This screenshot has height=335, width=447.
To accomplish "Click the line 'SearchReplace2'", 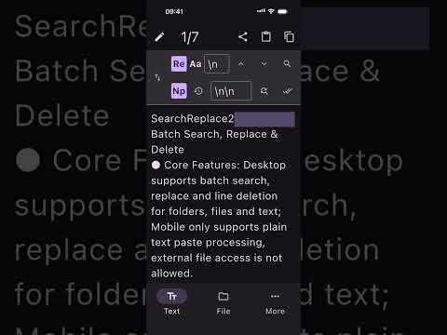I will [192, 119].
